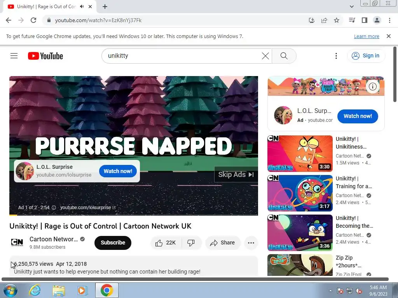Share the Unikitty video
398x298 pixels.
click(x=222, y=243)
